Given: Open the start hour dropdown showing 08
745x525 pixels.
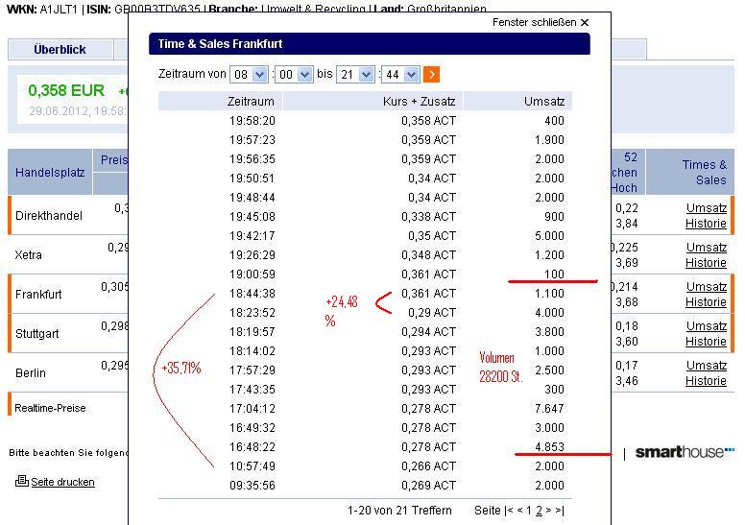Looking at the screenshot, I should [x=250, y=75].
